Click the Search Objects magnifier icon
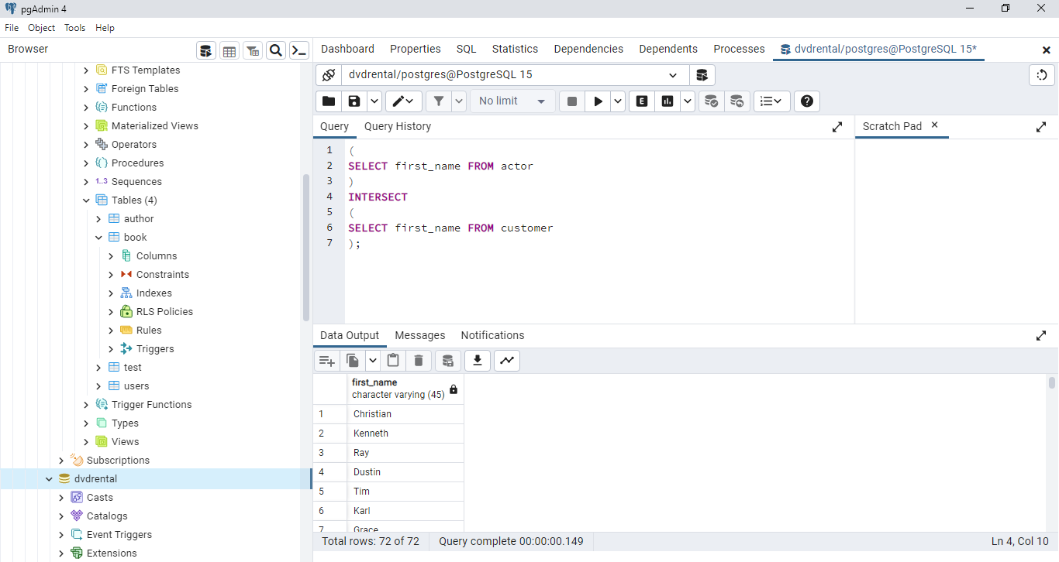1059x562 pixels. click(x=276, y=51)
